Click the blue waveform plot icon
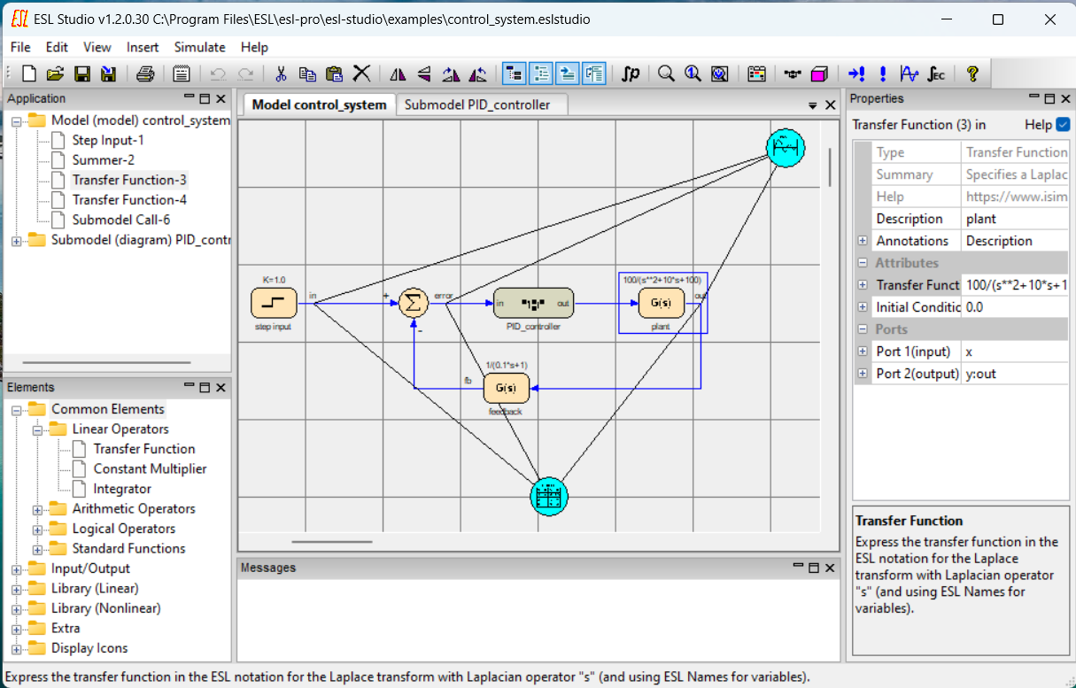This screenshot has width=1076, height=688. (x=909, y=74)
